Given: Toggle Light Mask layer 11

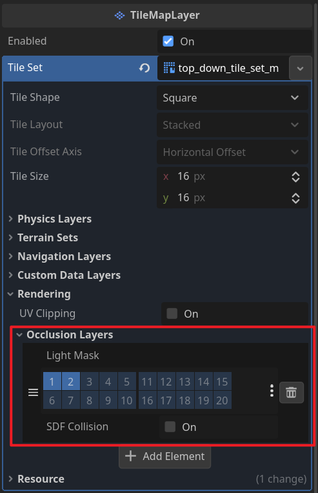Looking at the screenshot, I should 148,381.
